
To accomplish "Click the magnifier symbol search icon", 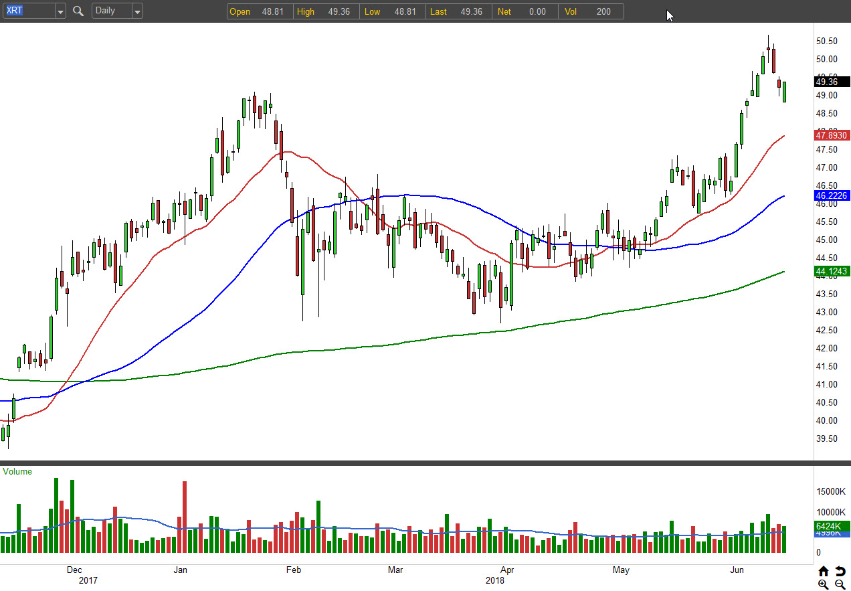I will click(78, 11).
